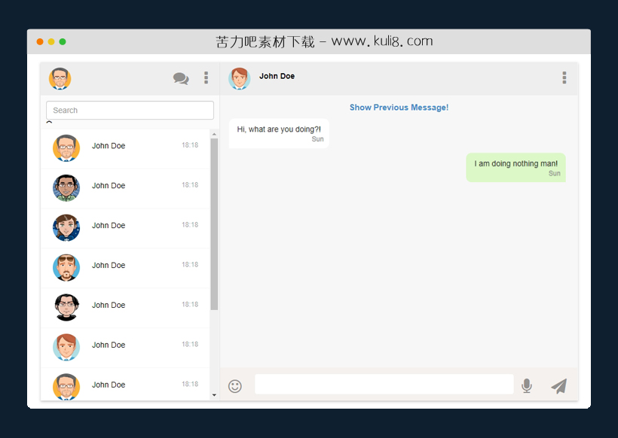Open conversation header three-dot menu
The image size is (618, 438).
click(564, 78)
